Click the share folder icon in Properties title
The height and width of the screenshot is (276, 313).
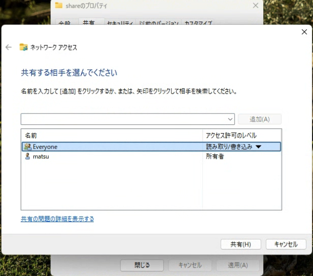click(58, 5)
